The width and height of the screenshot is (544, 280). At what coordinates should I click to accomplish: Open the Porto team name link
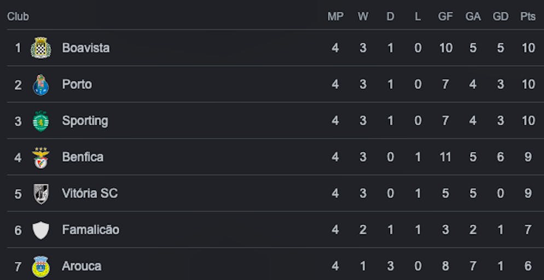click(x=77, y=85)
